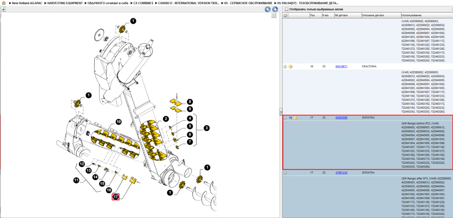This screenshot has height=218, width=453.
Task: Go to next diagram with right arrow
Action: [x=275, y=9]
